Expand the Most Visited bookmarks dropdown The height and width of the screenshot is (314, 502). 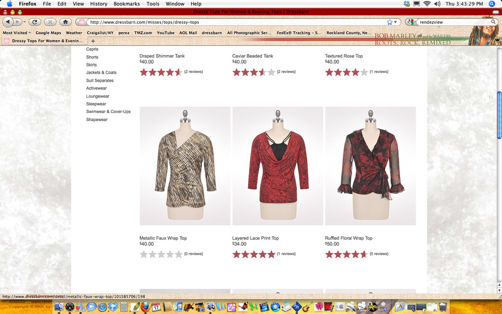click(17, 33)
